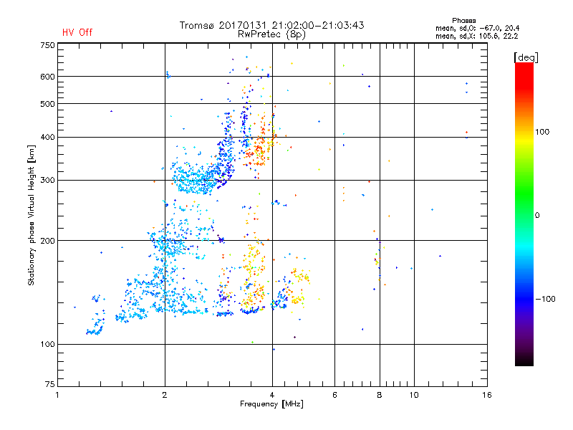This screenshot has width=573, height=430.
Task: Click the red 'HV Off' status label
Action: [x=77, y=32]
